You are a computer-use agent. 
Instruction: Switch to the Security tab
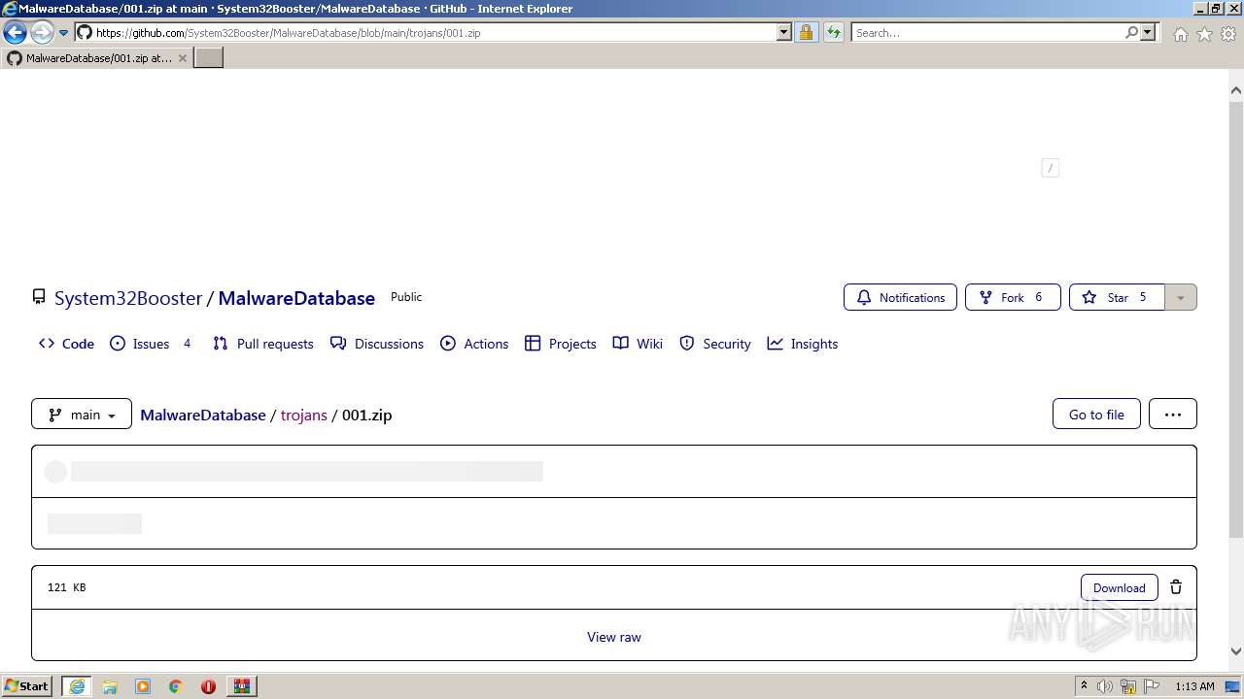(x=715, y=344)
